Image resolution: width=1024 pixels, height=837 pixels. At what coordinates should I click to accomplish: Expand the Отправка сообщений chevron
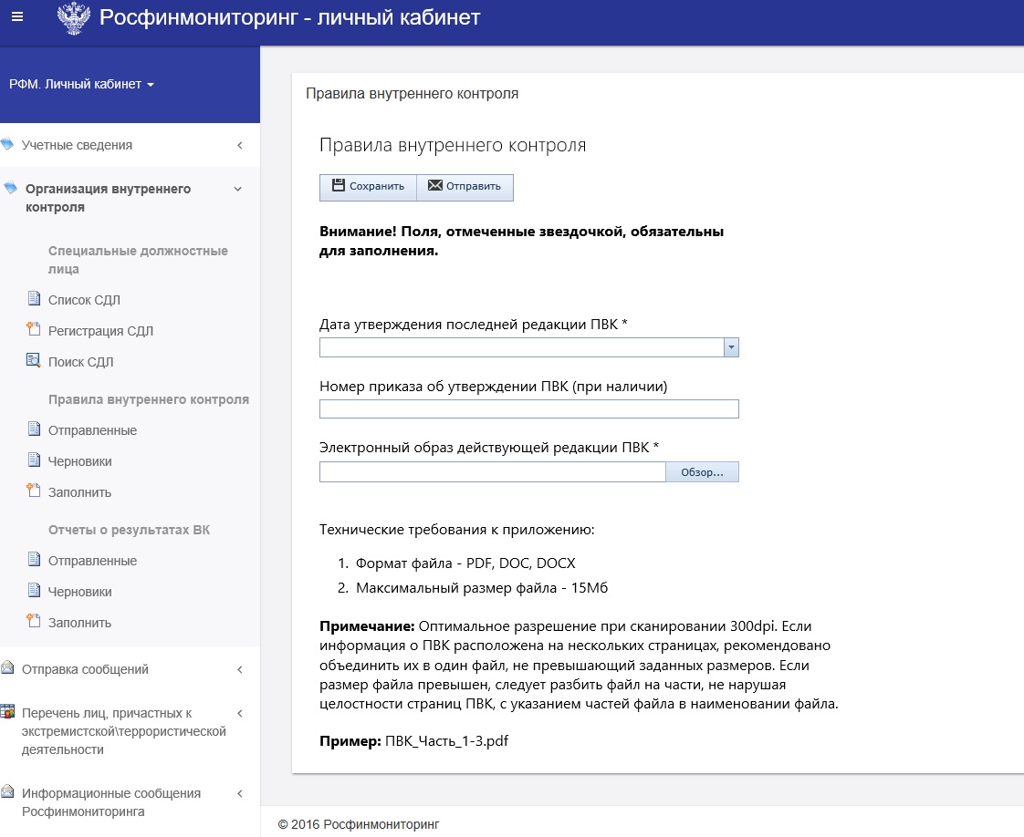coord(240,669)
